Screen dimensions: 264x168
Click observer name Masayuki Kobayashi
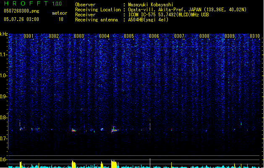(x=151, y=5)
